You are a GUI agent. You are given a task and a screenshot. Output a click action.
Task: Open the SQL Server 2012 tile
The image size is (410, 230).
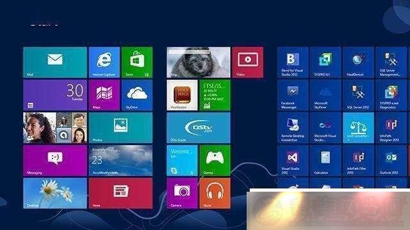click(358, 95)
